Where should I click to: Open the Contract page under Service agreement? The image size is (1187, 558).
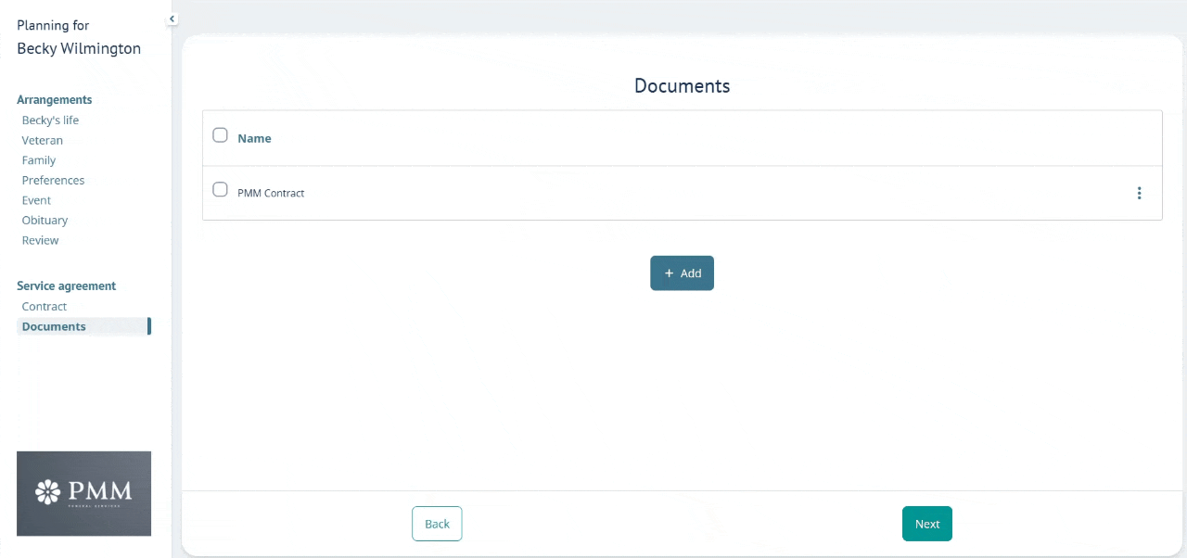tap(45, 307)
